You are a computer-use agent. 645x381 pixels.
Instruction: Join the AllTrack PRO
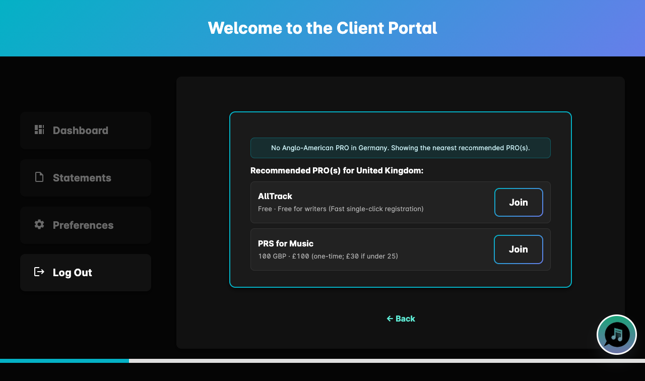coord(519,202)
